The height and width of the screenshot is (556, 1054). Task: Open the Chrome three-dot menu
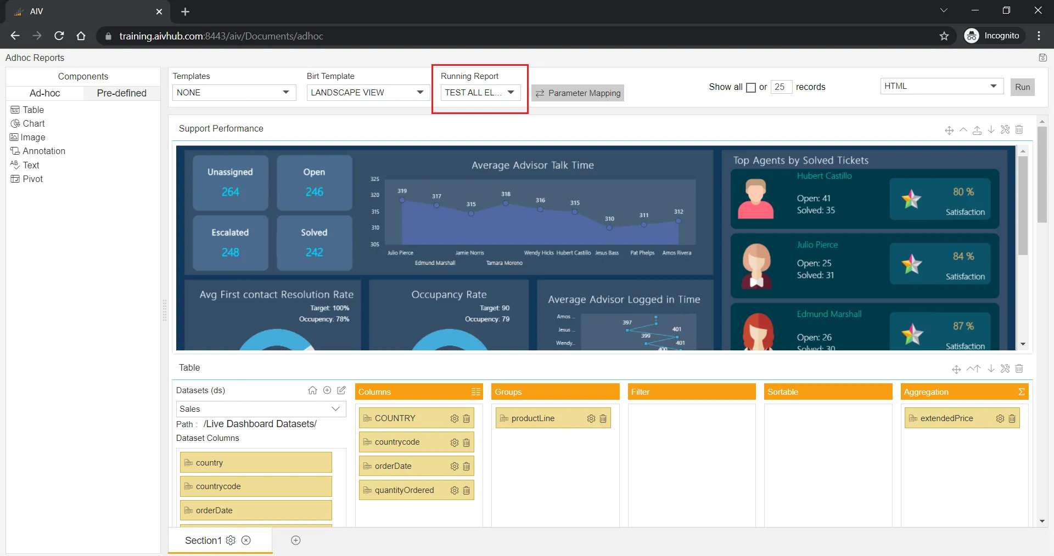pyautogui.click(x=1039, y=36)
